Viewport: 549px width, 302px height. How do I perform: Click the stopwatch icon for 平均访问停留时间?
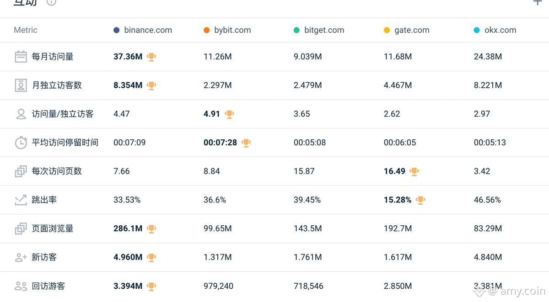[x=21, y=143]
